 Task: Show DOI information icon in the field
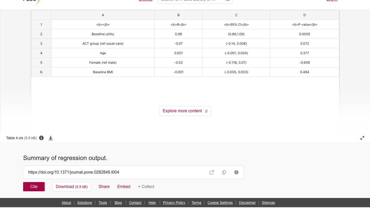click(236, 172)
